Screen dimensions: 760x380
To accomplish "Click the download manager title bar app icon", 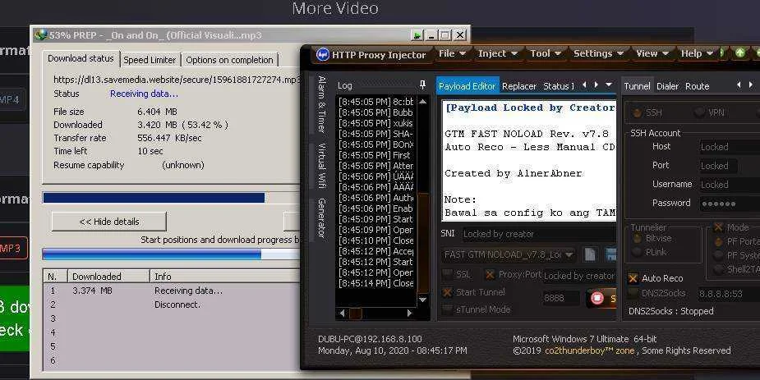I will 41,34.
